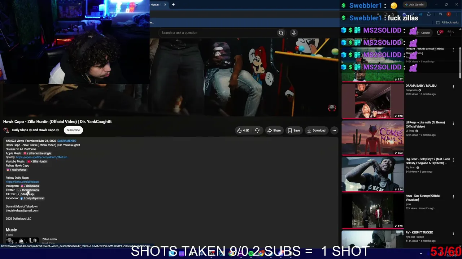Screen dimensions: 462x259
Task: Like the video with thumbs-up button
Action: click(x=243, y=131)
